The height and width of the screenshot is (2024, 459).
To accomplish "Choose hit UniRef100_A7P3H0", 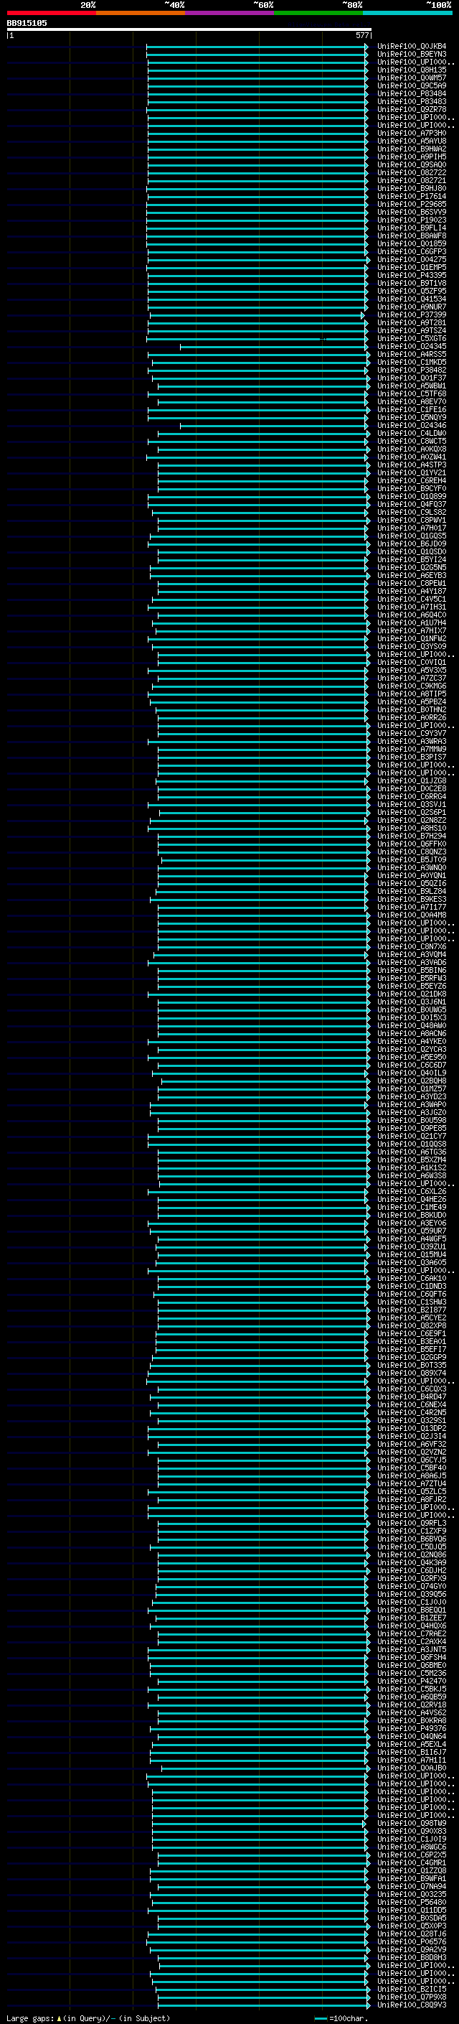I will click(x=412, y=134).
